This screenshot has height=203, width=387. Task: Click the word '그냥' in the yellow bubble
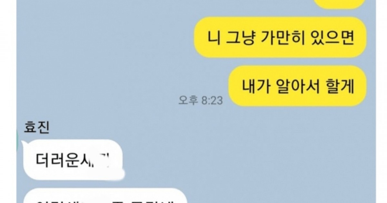[x=239, y=38]
